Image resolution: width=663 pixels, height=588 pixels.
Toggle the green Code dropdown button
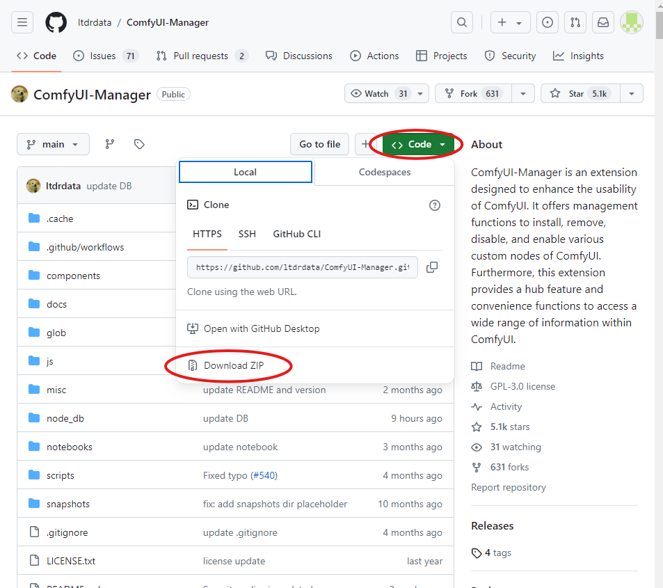(x=418, y=144)
